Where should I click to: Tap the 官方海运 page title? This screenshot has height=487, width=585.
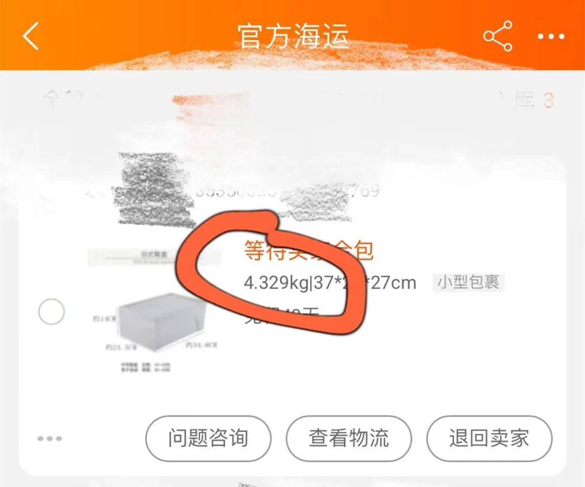[x=293, y=36]
